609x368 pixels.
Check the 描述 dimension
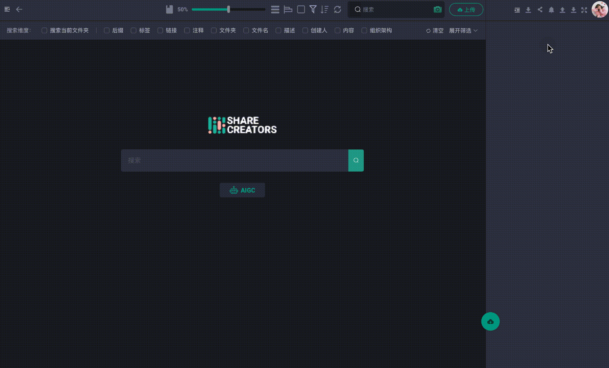tap(278, 30)
